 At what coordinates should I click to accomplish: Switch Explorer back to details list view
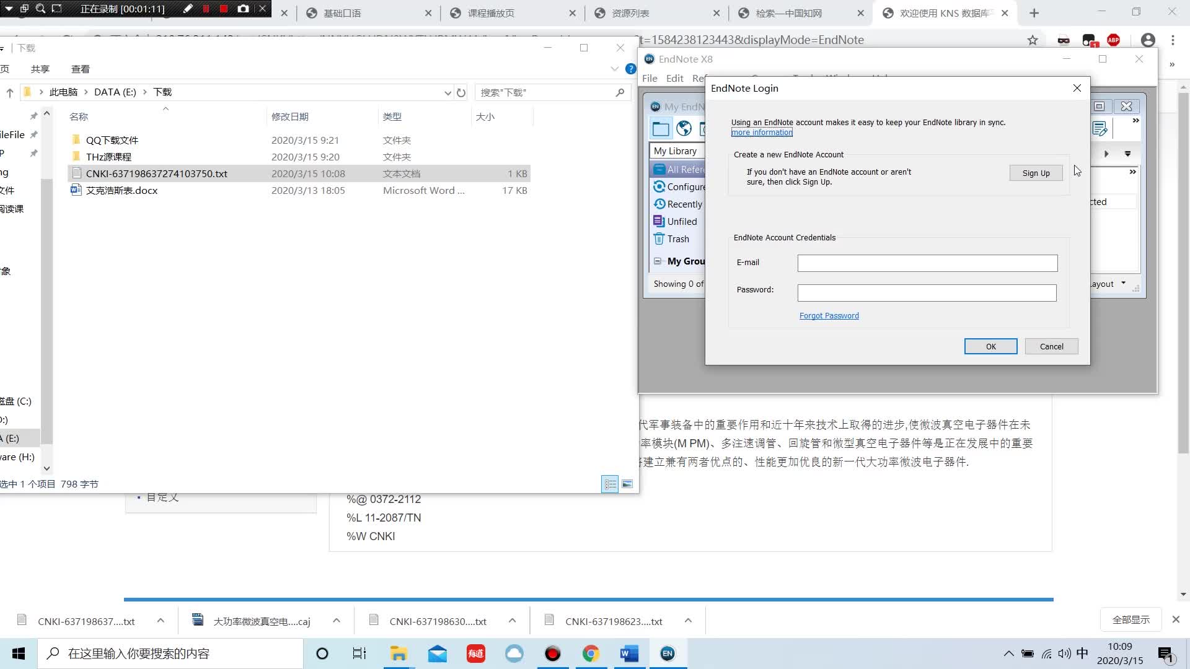[x=610, y=484]
